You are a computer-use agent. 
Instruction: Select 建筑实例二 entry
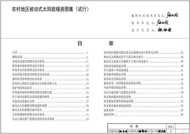(x=144, y=114)
